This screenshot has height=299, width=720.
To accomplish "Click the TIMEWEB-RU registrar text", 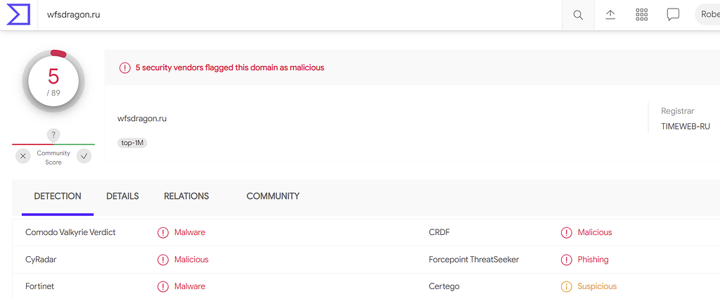I will 686,127.
